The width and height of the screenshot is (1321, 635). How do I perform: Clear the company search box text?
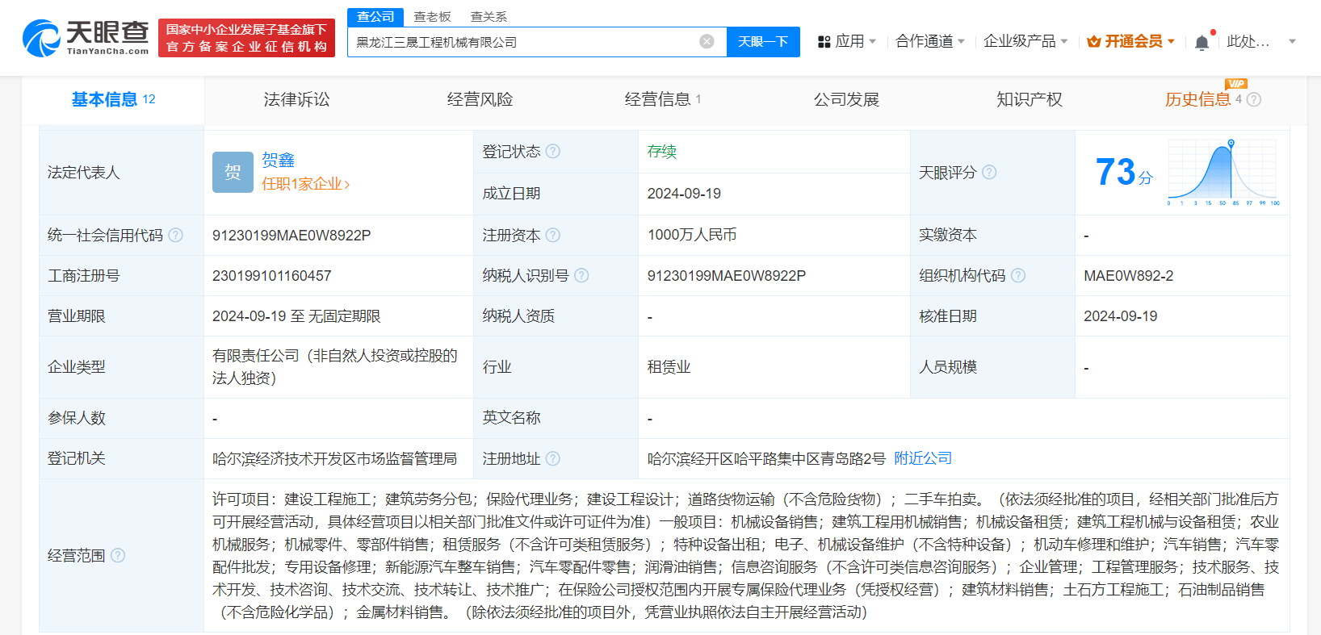pos(707,41)
